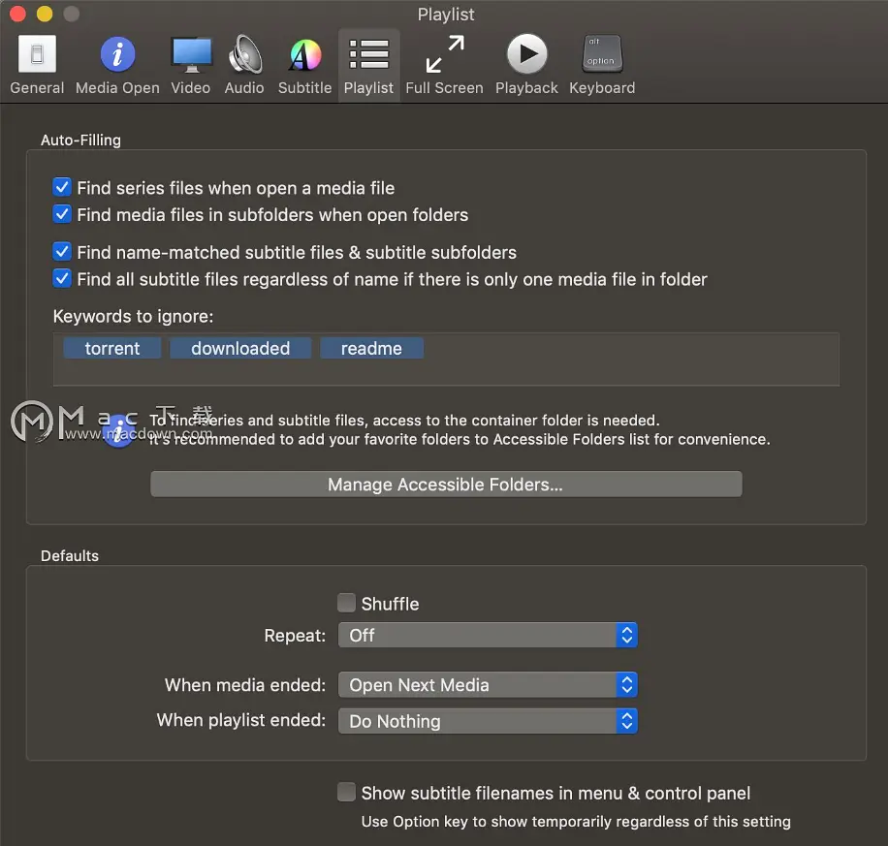The width and height of the screenshot is (888, 846).
Task: Select the downloaded keyword token
Action: click(x=240, y=348)
